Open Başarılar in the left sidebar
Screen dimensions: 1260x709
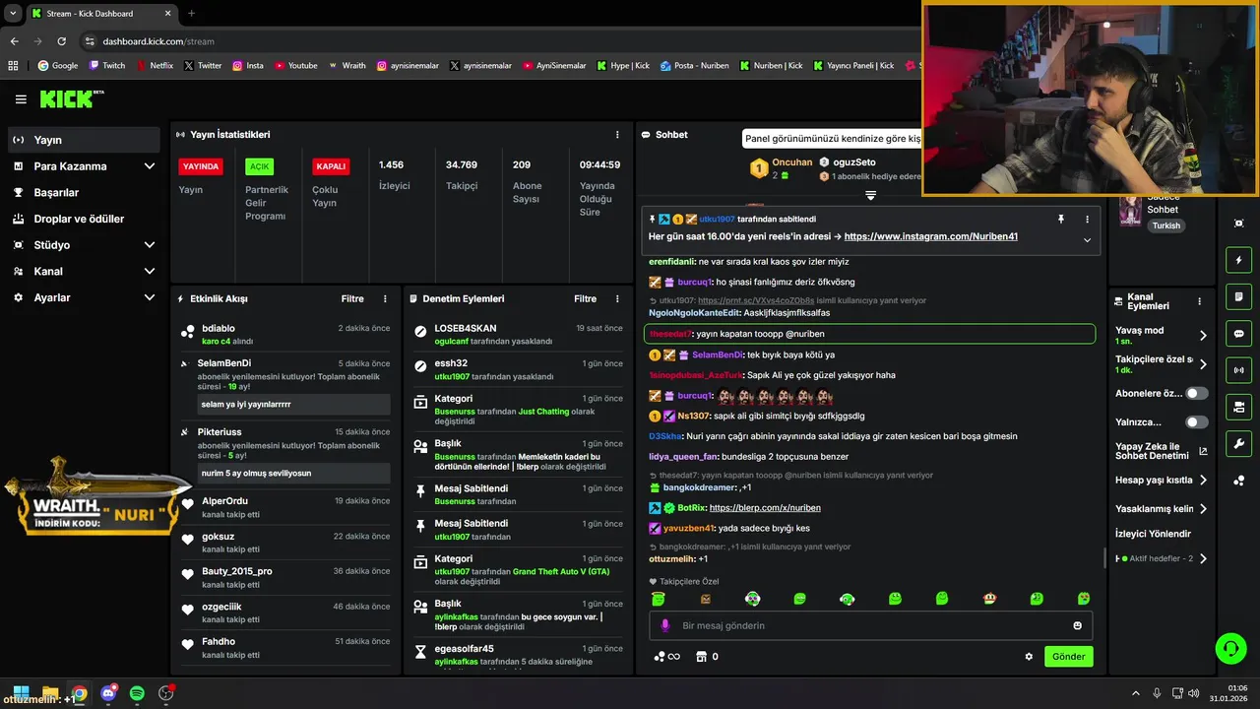[x=84, y=193]
